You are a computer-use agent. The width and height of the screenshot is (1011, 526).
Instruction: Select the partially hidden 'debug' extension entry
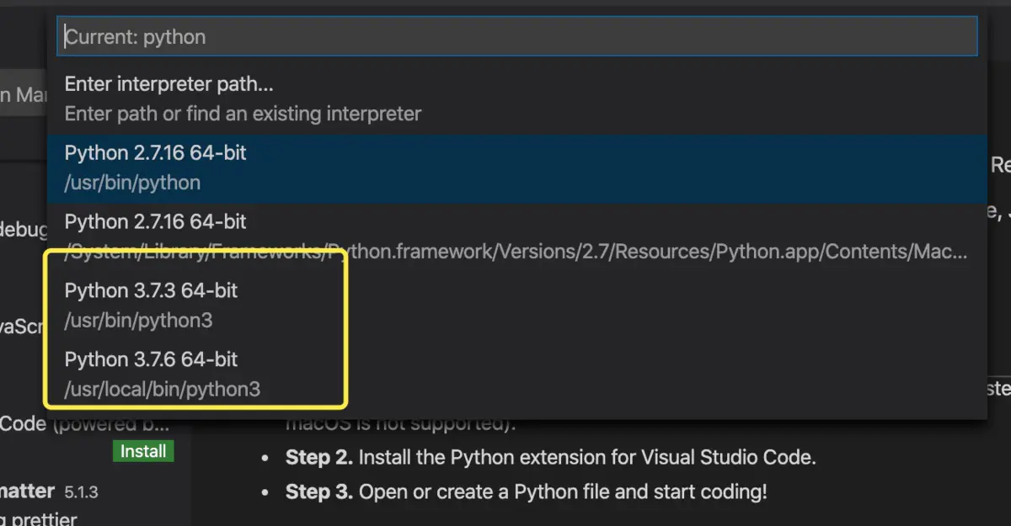point(23,229)
